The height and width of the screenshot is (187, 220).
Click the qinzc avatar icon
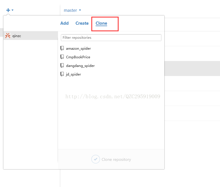[x=8, y=36]
